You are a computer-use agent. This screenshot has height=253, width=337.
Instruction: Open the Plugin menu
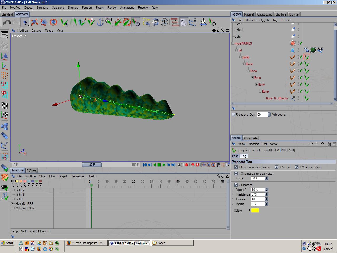[x=100, y=8]
